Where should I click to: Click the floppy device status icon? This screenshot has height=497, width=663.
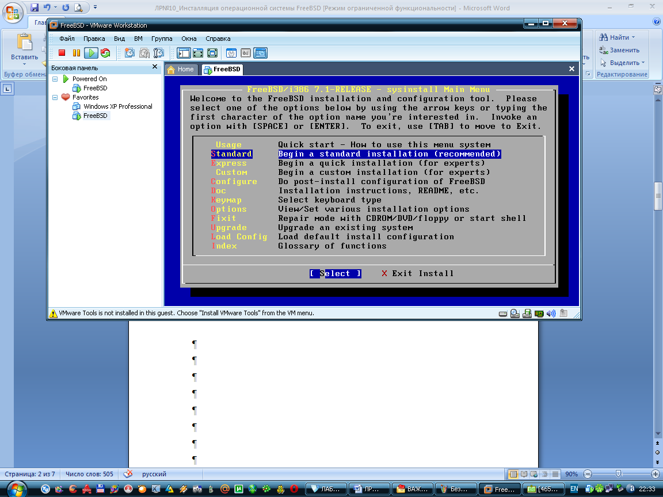527,314
